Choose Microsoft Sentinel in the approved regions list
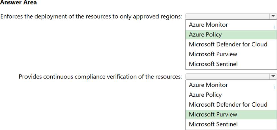 [x=213, y=64]
